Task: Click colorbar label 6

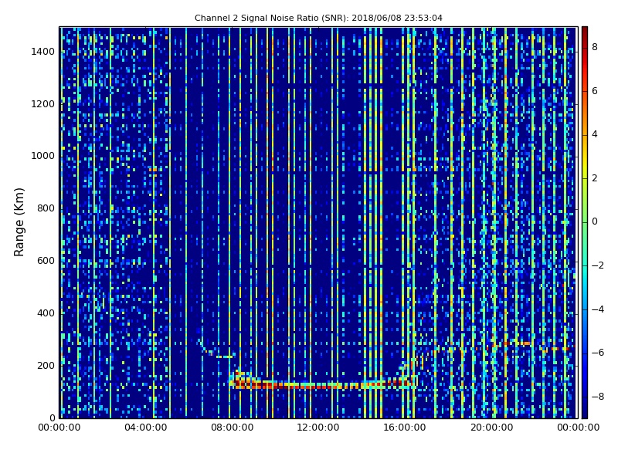Action: [595, 91]
